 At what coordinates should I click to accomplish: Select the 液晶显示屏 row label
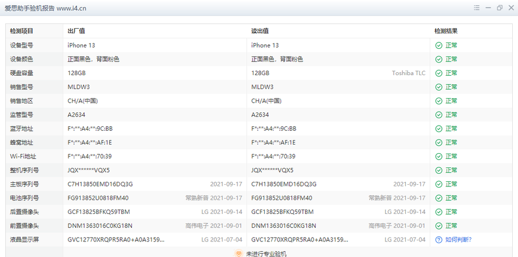click(x=24, y=240)
